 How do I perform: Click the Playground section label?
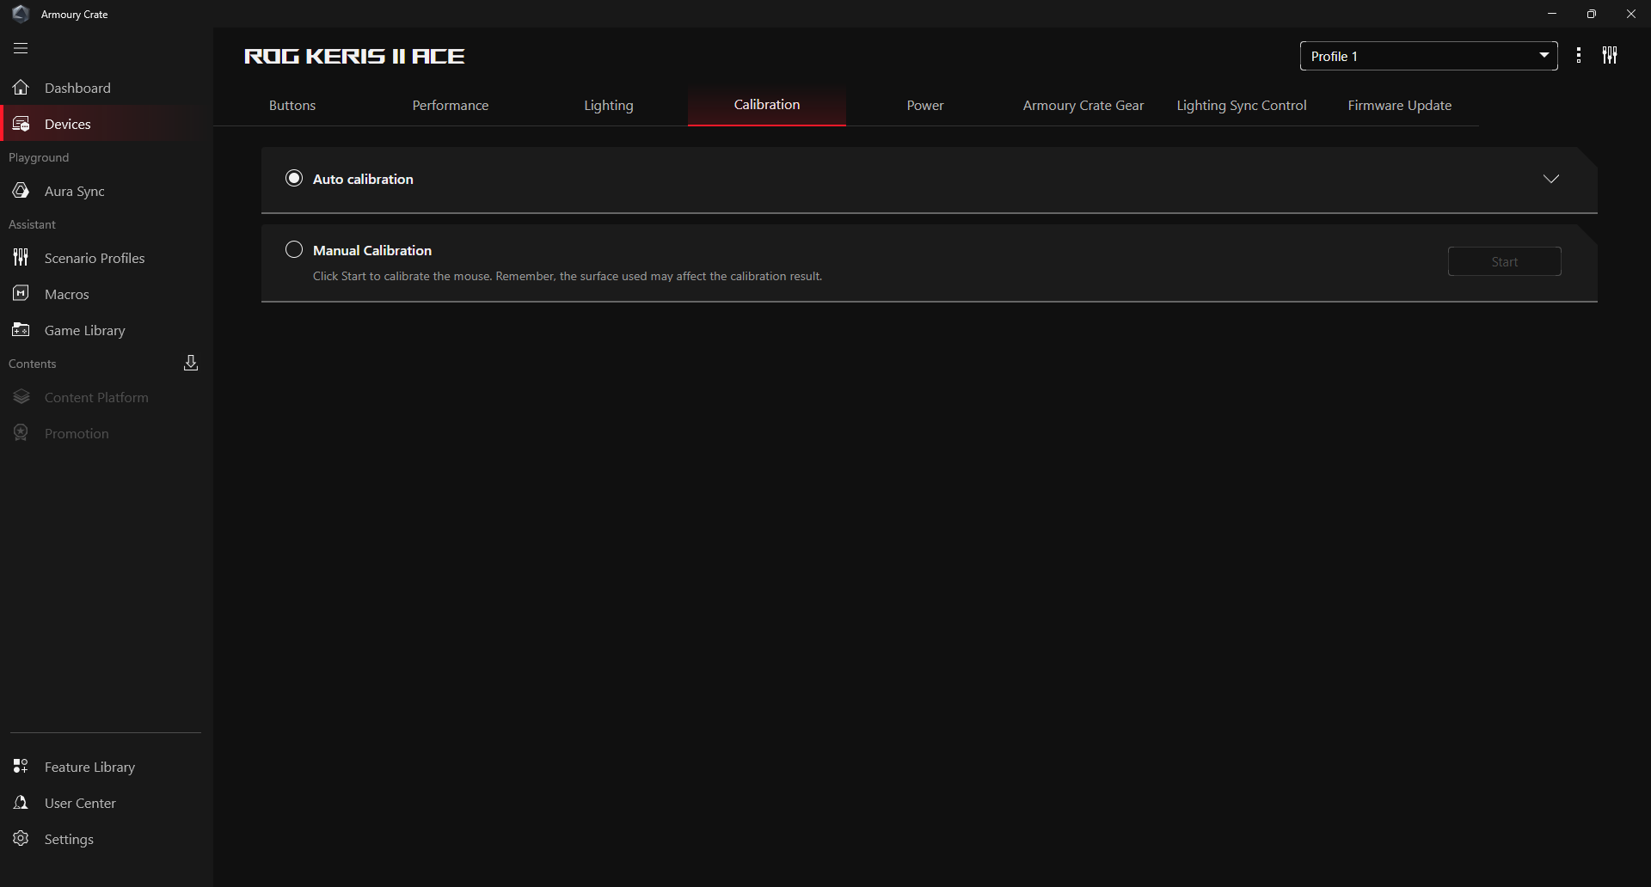[39, 157]
